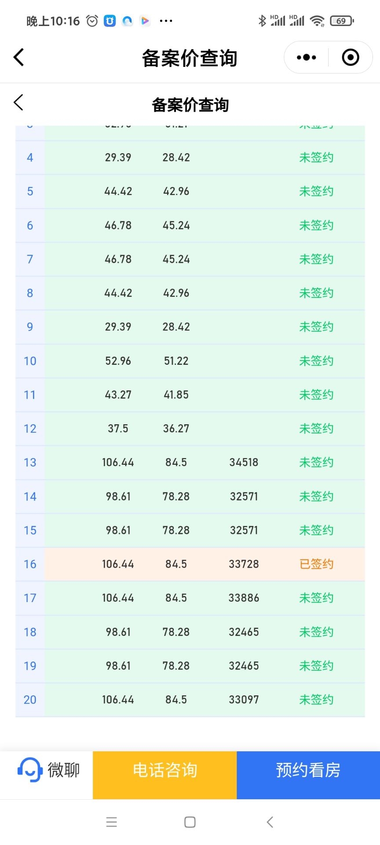The height and width of the screenshot is (845, 380).
Task: Tap Android home square button
Action: click(190, 822)
